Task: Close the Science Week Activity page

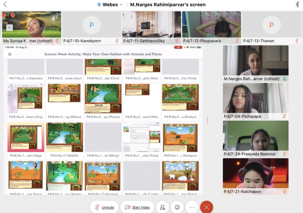Action: click(x=9, y=54)
